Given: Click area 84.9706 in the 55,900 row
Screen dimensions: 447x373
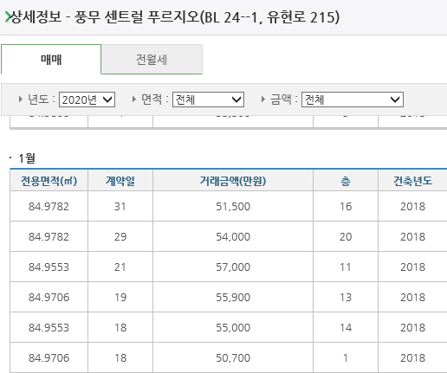Looking at the screenshot, I should click(49, 298).
